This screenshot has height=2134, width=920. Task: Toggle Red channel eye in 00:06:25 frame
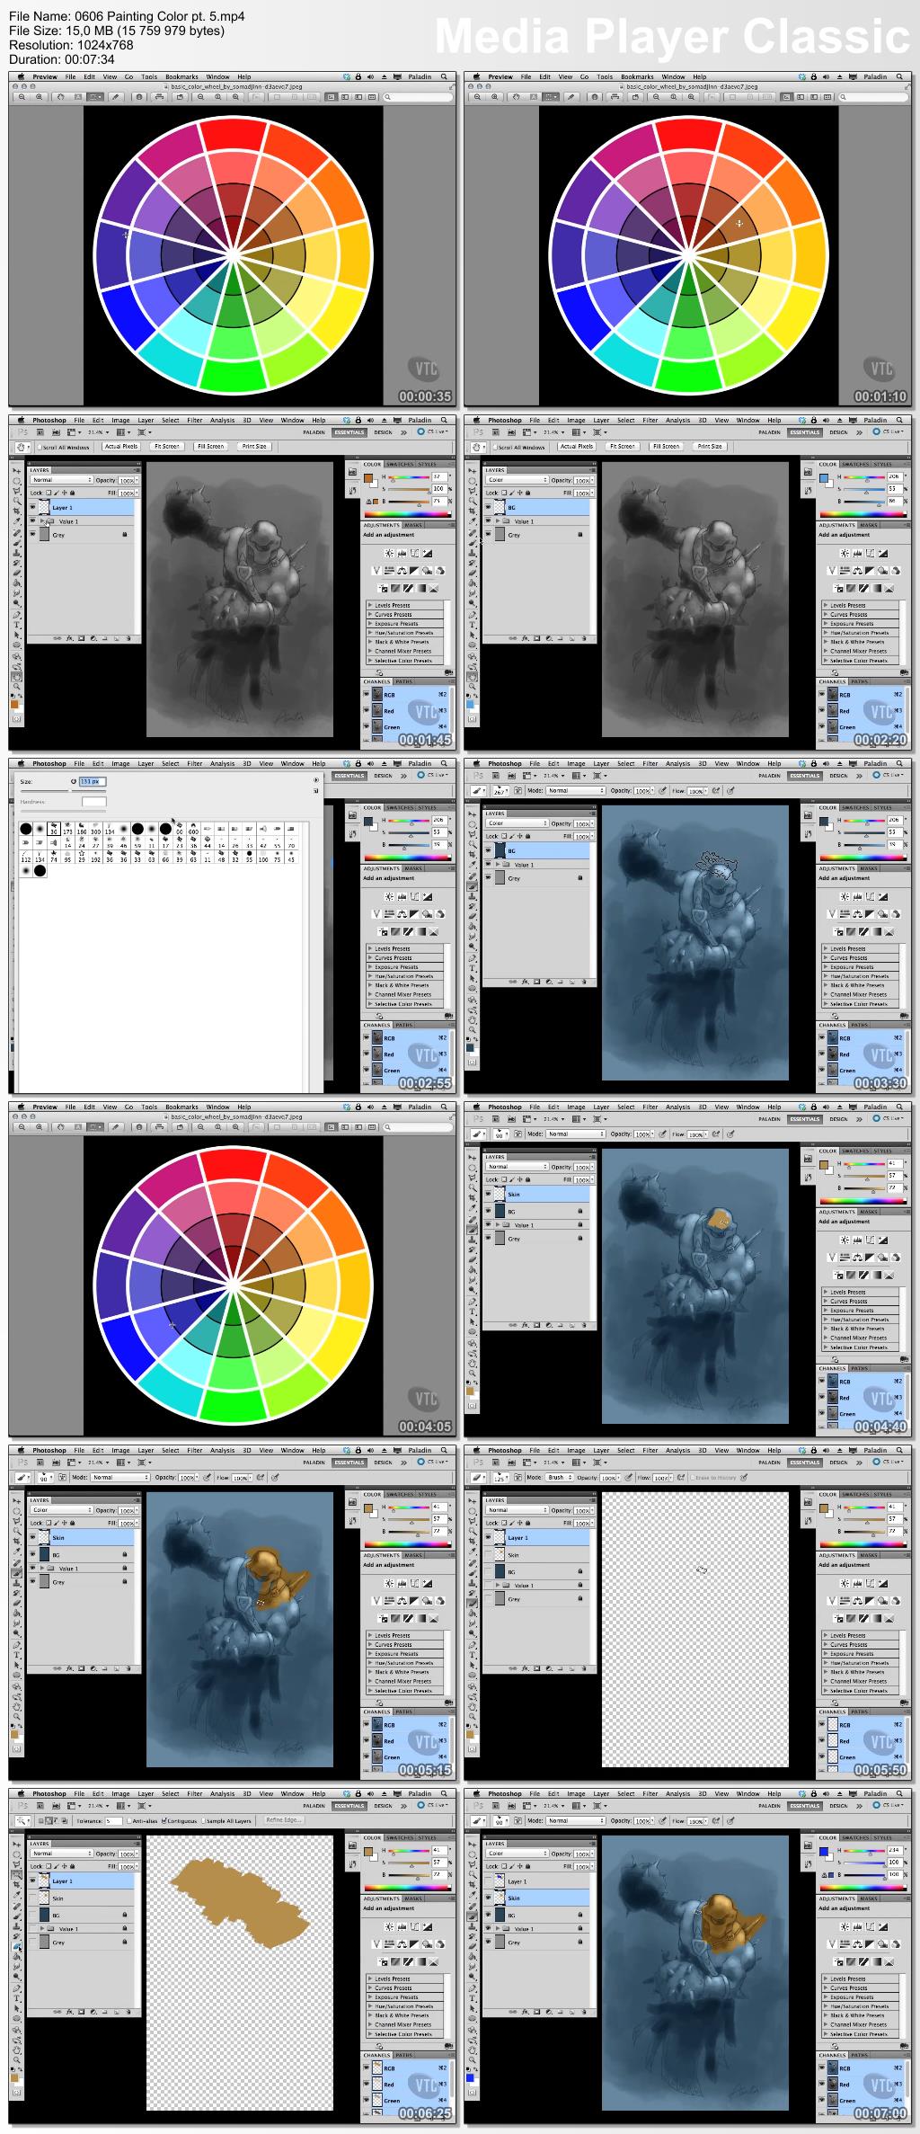coord(367,2085)
